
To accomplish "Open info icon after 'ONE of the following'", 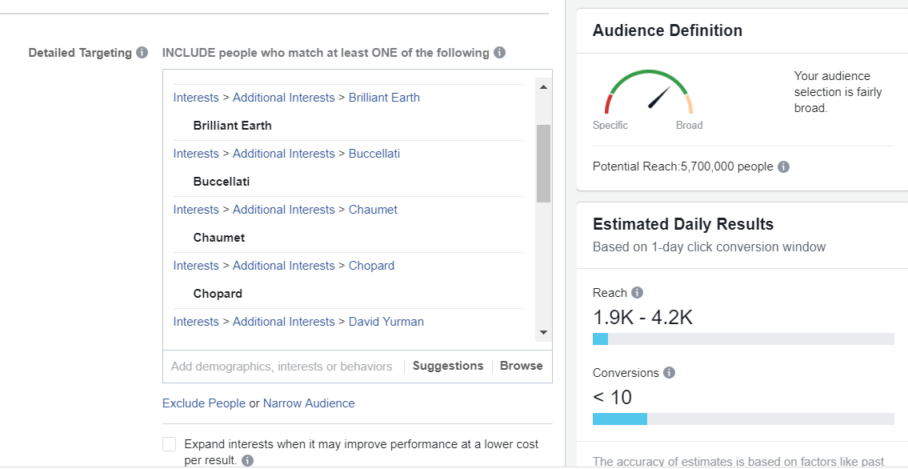I will click(x=499, y=53).
